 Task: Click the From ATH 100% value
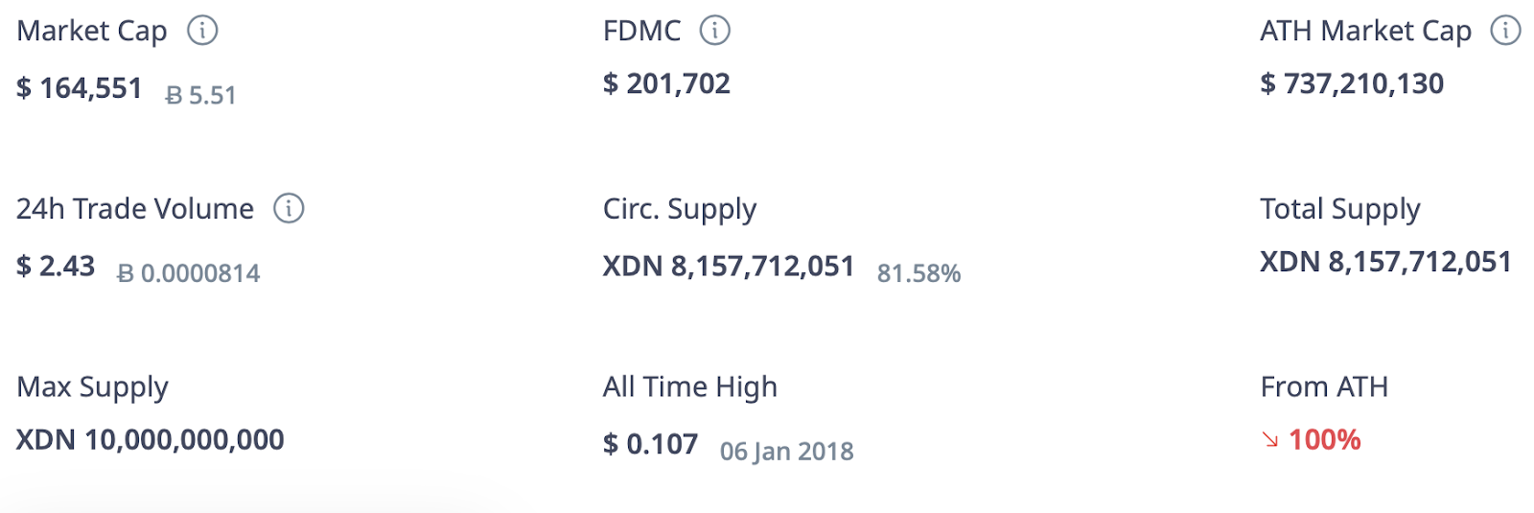pos(1325,440)
